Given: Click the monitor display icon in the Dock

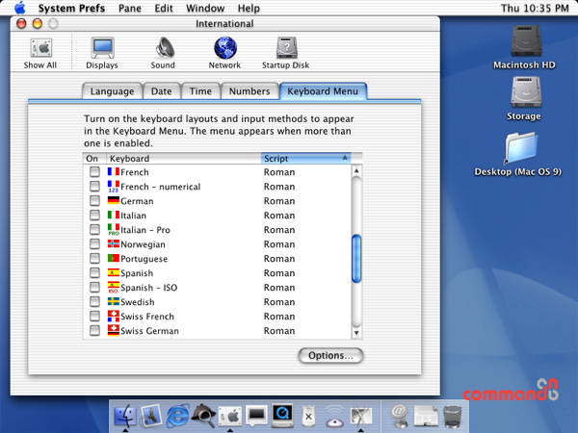Looking at the screenshot, I should pyautogui.click(x=256, y=416).
